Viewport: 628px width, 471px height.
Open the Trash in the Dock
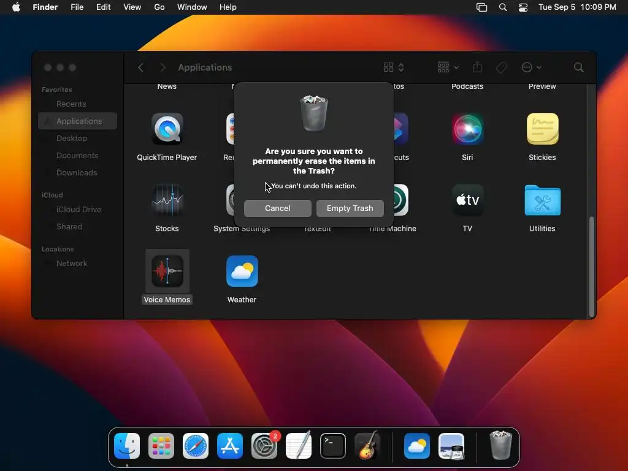pos(500,445)
